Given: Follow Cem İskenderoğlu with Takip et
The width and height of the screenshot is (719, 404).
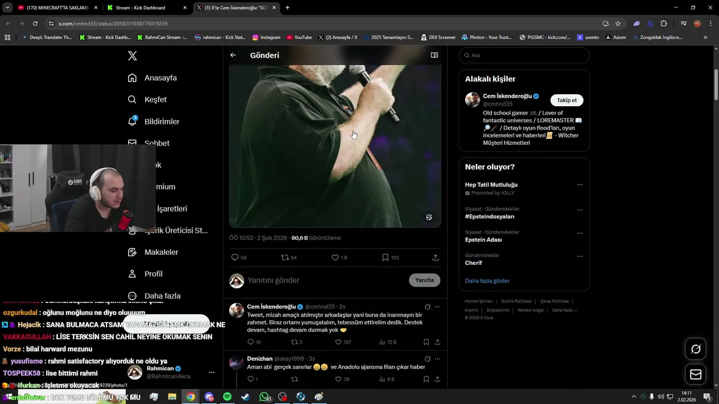Looking at the screenshot, I should (x=567, y=100).
